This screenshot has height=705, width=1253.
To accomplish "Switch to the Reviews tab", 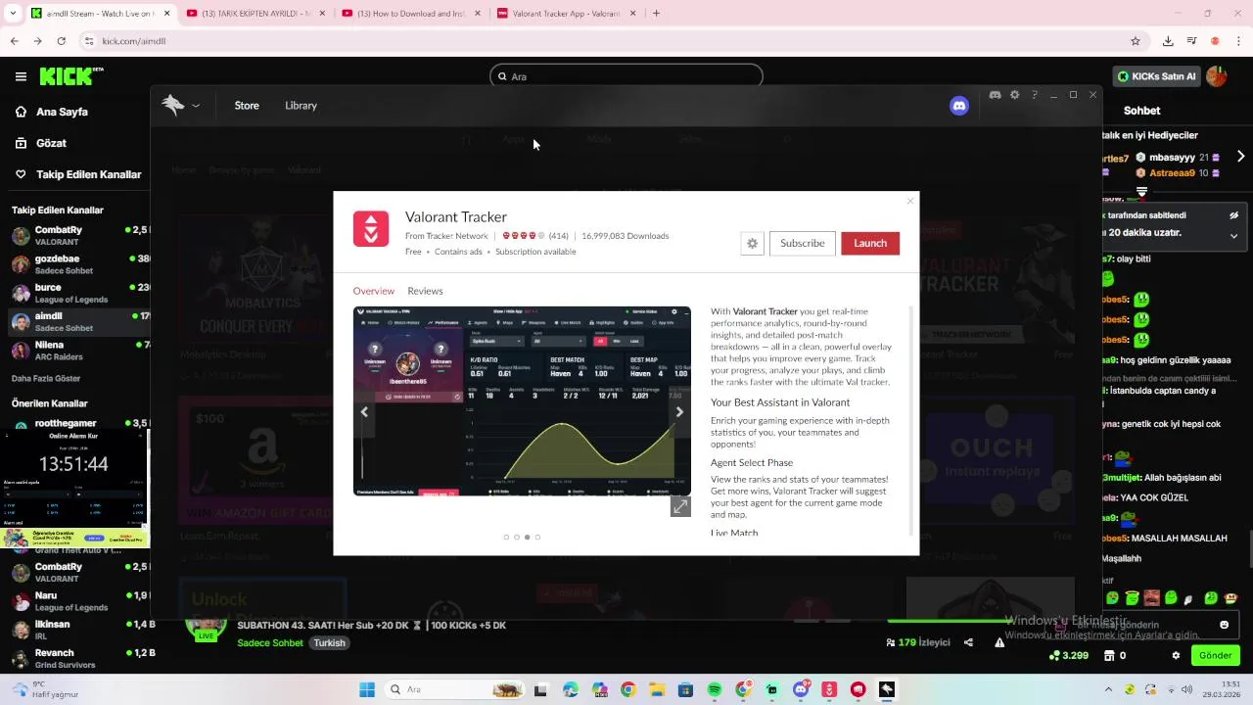I will coord(425,291).
